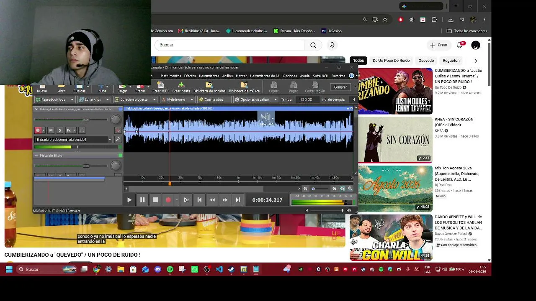The height and width of the screenshot is (301, 536).
Task: Toggle master mute speaker icon in MixPad
Action: click(x=307, y=211)
